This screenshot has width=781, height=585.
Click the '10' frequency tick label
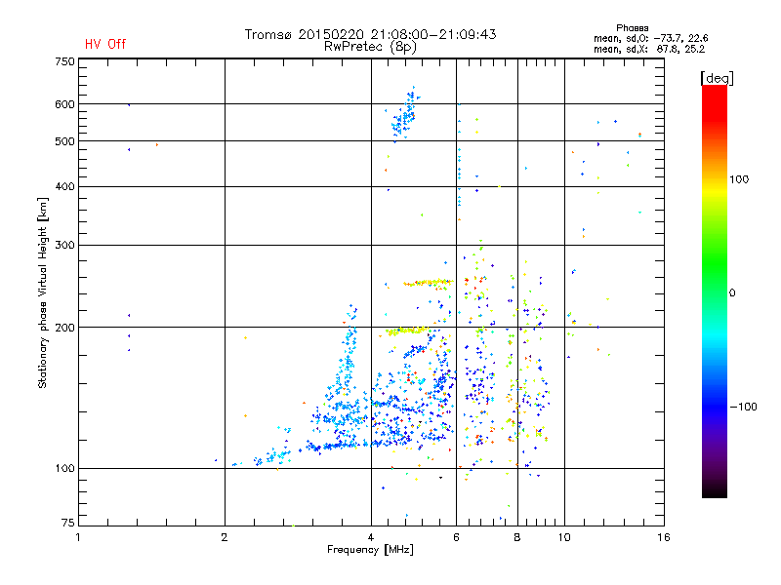564,537
